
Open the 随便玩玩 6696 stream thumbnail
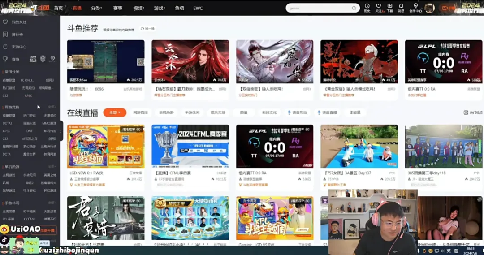(106, 61)
